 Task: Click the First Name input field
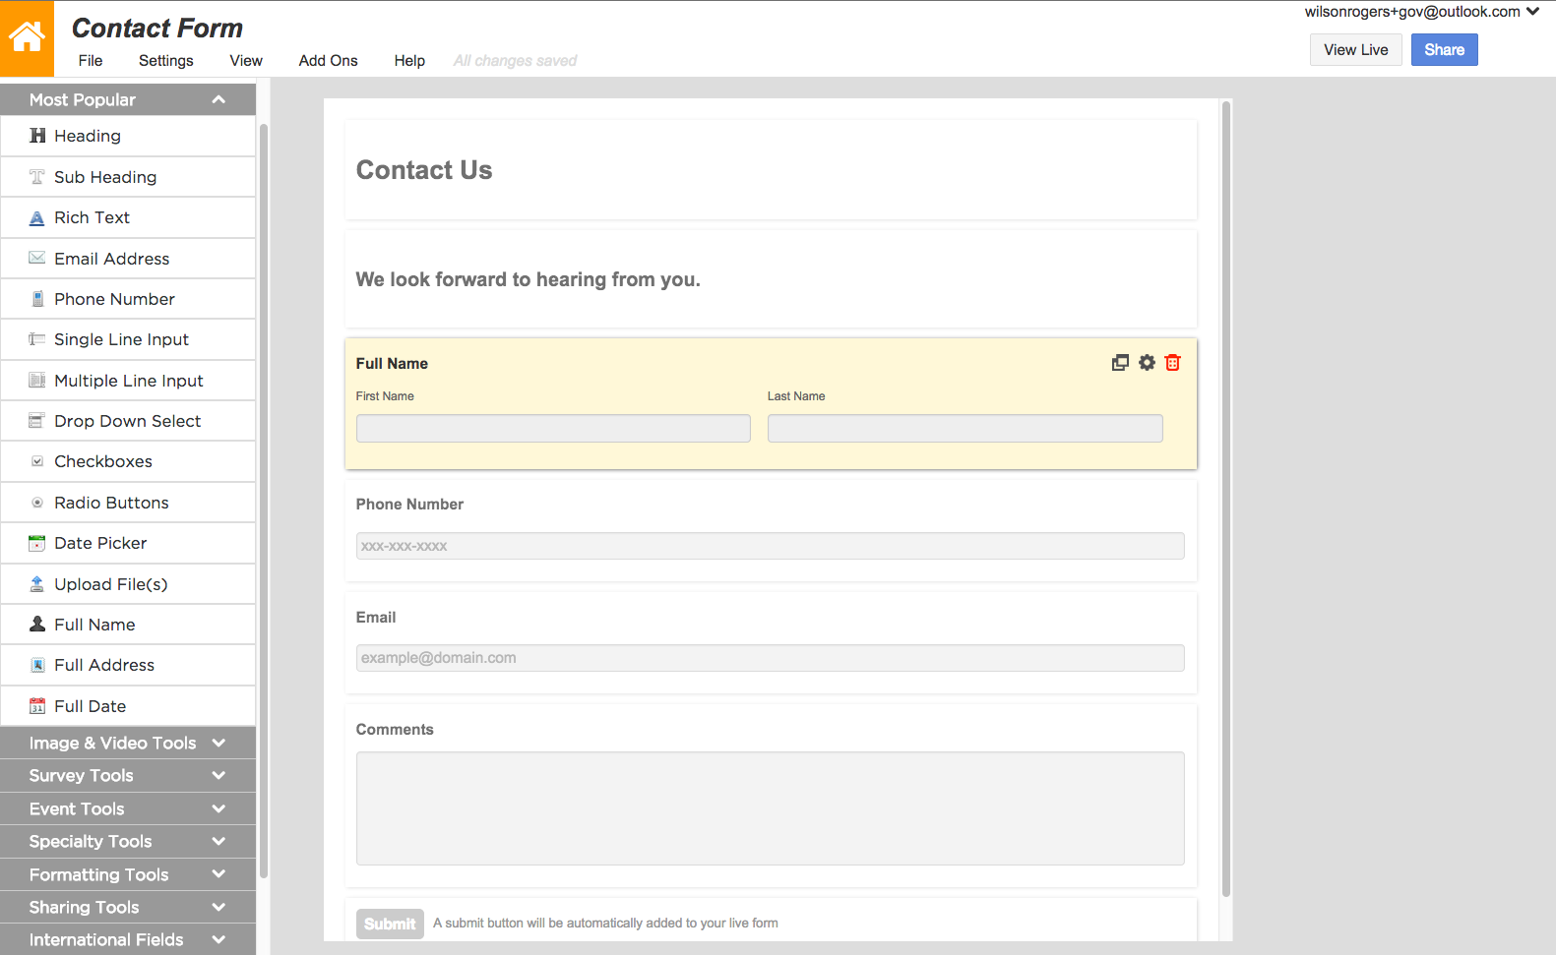[553, 428]
